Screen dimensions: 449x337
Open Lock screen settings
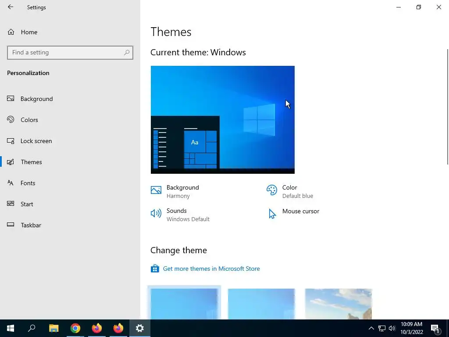click(x=70, y=141)
